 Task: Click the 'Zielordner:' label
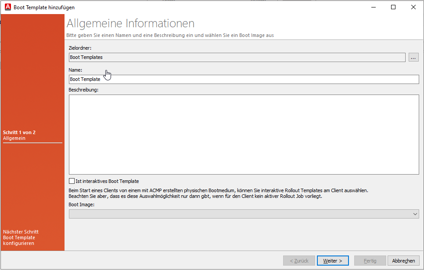pyautogui.click(x=80, y=48)
